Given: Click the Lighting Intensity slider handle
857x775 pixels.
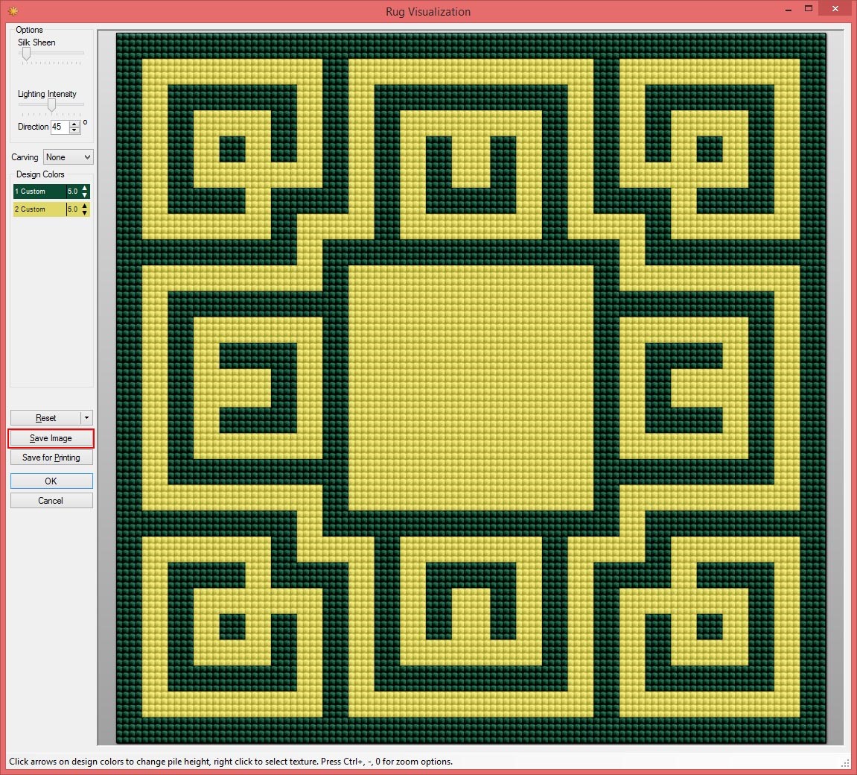Looking at the screenshot, I should (x=51, y=105).
